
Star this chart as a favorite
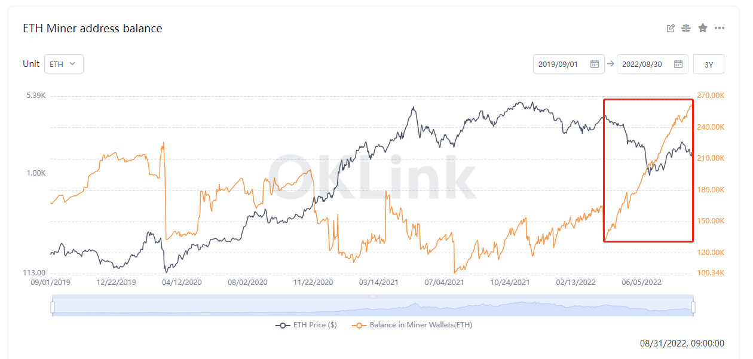tap(702, 27)
